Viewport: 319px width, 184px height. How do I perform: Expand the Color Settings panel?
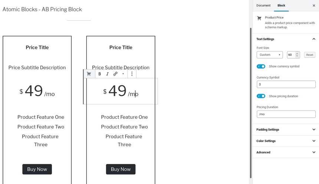[x=286, y=141]
